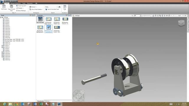Click the Home view icon in canvas toolbar
This screenshot has height=106, width=189.
[153, 16]
